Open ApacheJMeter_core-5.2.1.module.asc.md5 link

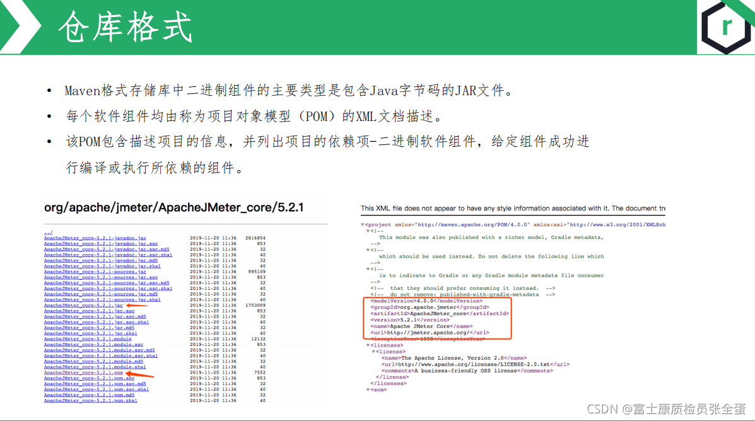(x=99, y=350)
